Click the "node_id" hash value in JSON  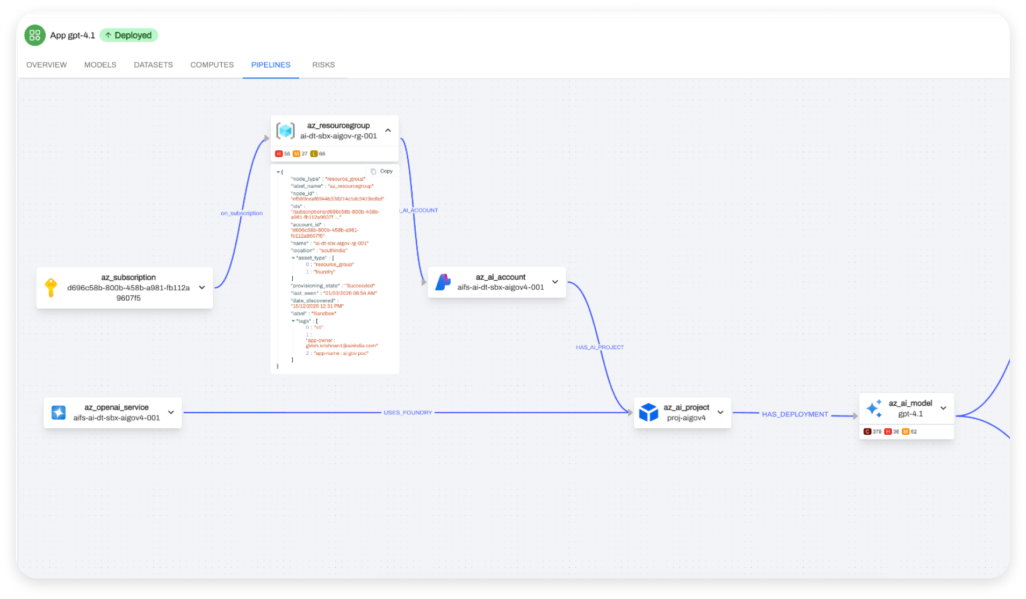click(337, 199)
